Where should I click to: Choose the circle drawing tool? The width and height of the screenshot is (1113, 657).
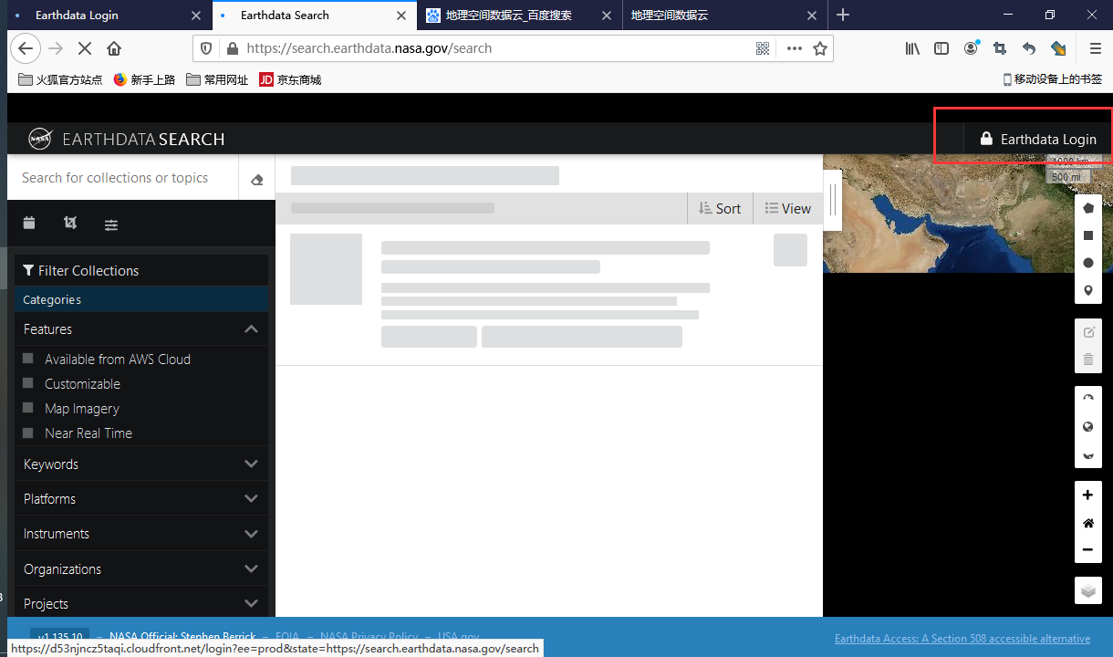point(1087,262)
